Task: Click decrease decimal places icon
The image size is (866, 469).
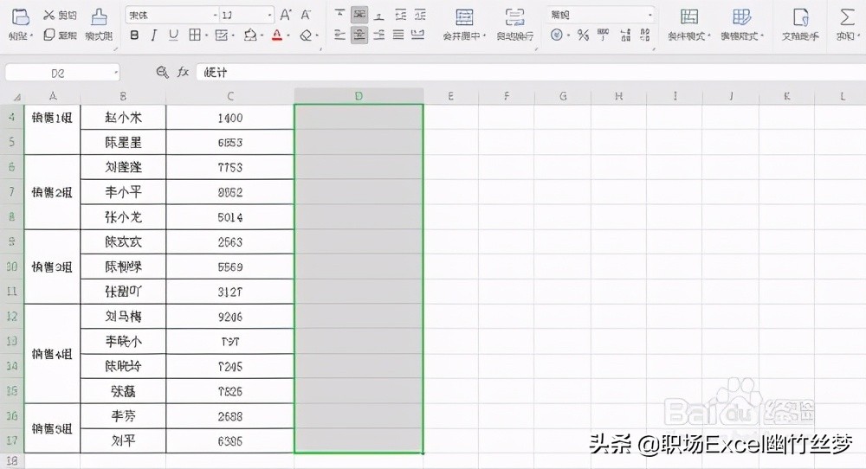Action: [644, 35]
